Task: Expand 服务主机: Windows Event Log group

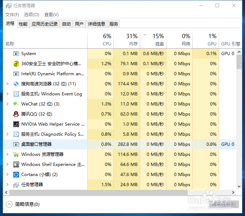Action: tap(7, 94)
